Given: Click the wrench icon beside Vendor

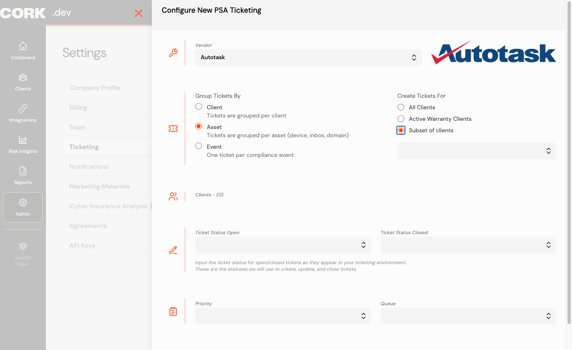Looking at the screenshot, I should (x=173, y=53).
